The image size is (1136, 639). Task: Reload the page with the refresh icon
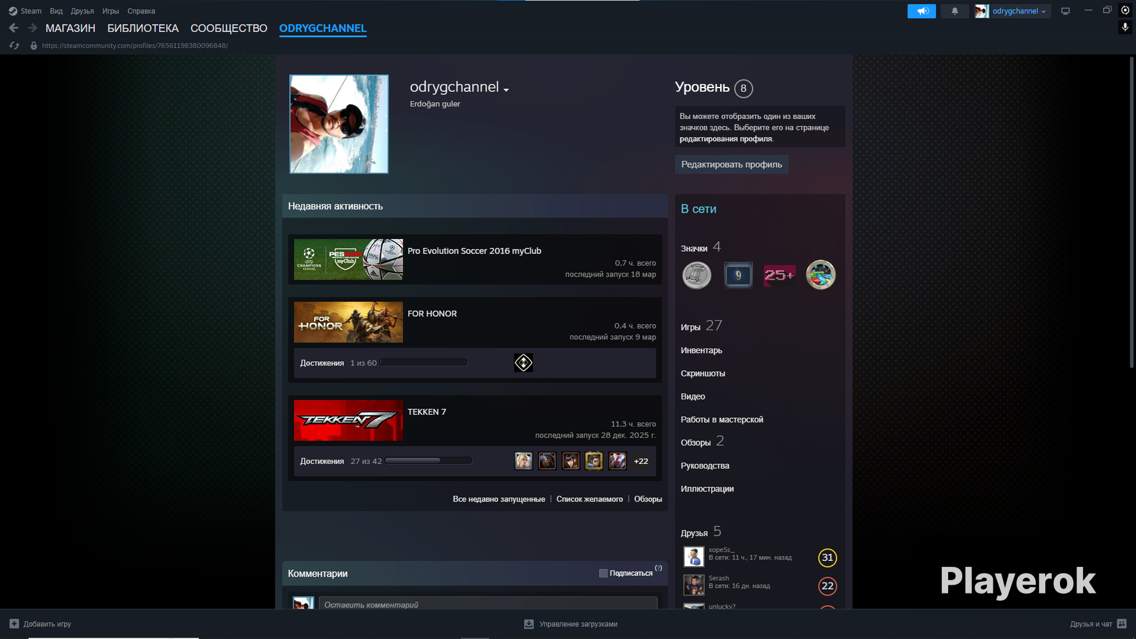tap(14, 45)
